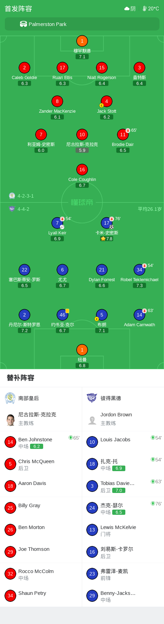This screenshot has height=624, width=164.
Task: Open Tobias Davie substitute entry
Action: [123, 486]
